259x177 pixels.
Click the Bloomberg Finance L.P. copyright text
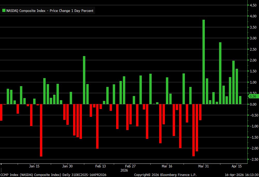pos(165,175)
